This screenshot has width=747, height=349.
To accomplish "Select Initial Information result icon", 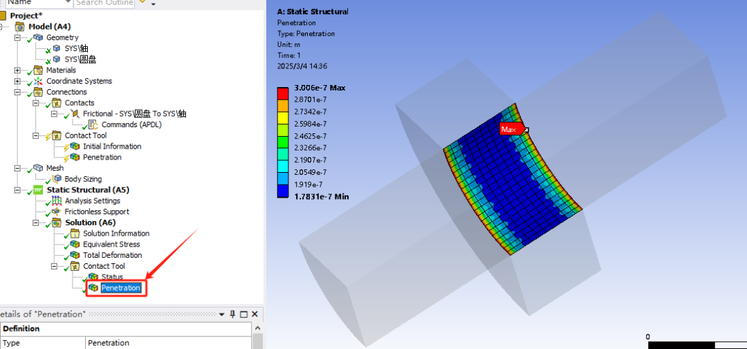I will [75, 147].
